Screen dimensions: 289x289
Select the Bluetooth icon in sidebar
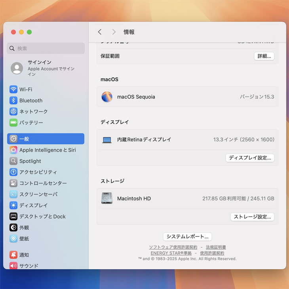(13, 101)
